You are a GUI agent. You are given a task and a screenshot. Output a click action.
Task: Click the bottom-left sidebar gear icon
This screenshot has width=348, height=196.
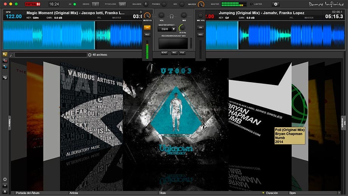(x=5, y=179)
